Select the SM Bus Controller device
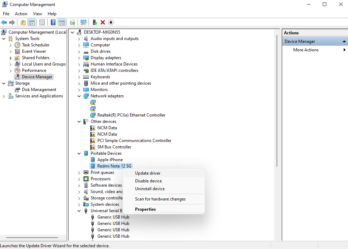Screen dimensions: 348x249 pyautogui.click(x=114, y=147)
